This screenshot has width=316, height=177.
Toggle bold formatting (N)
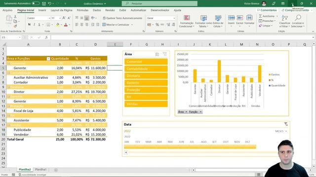29,25
